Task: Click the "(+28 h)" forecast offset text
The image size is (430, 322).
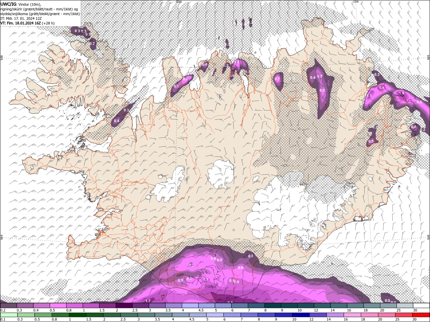Action: 48,23
